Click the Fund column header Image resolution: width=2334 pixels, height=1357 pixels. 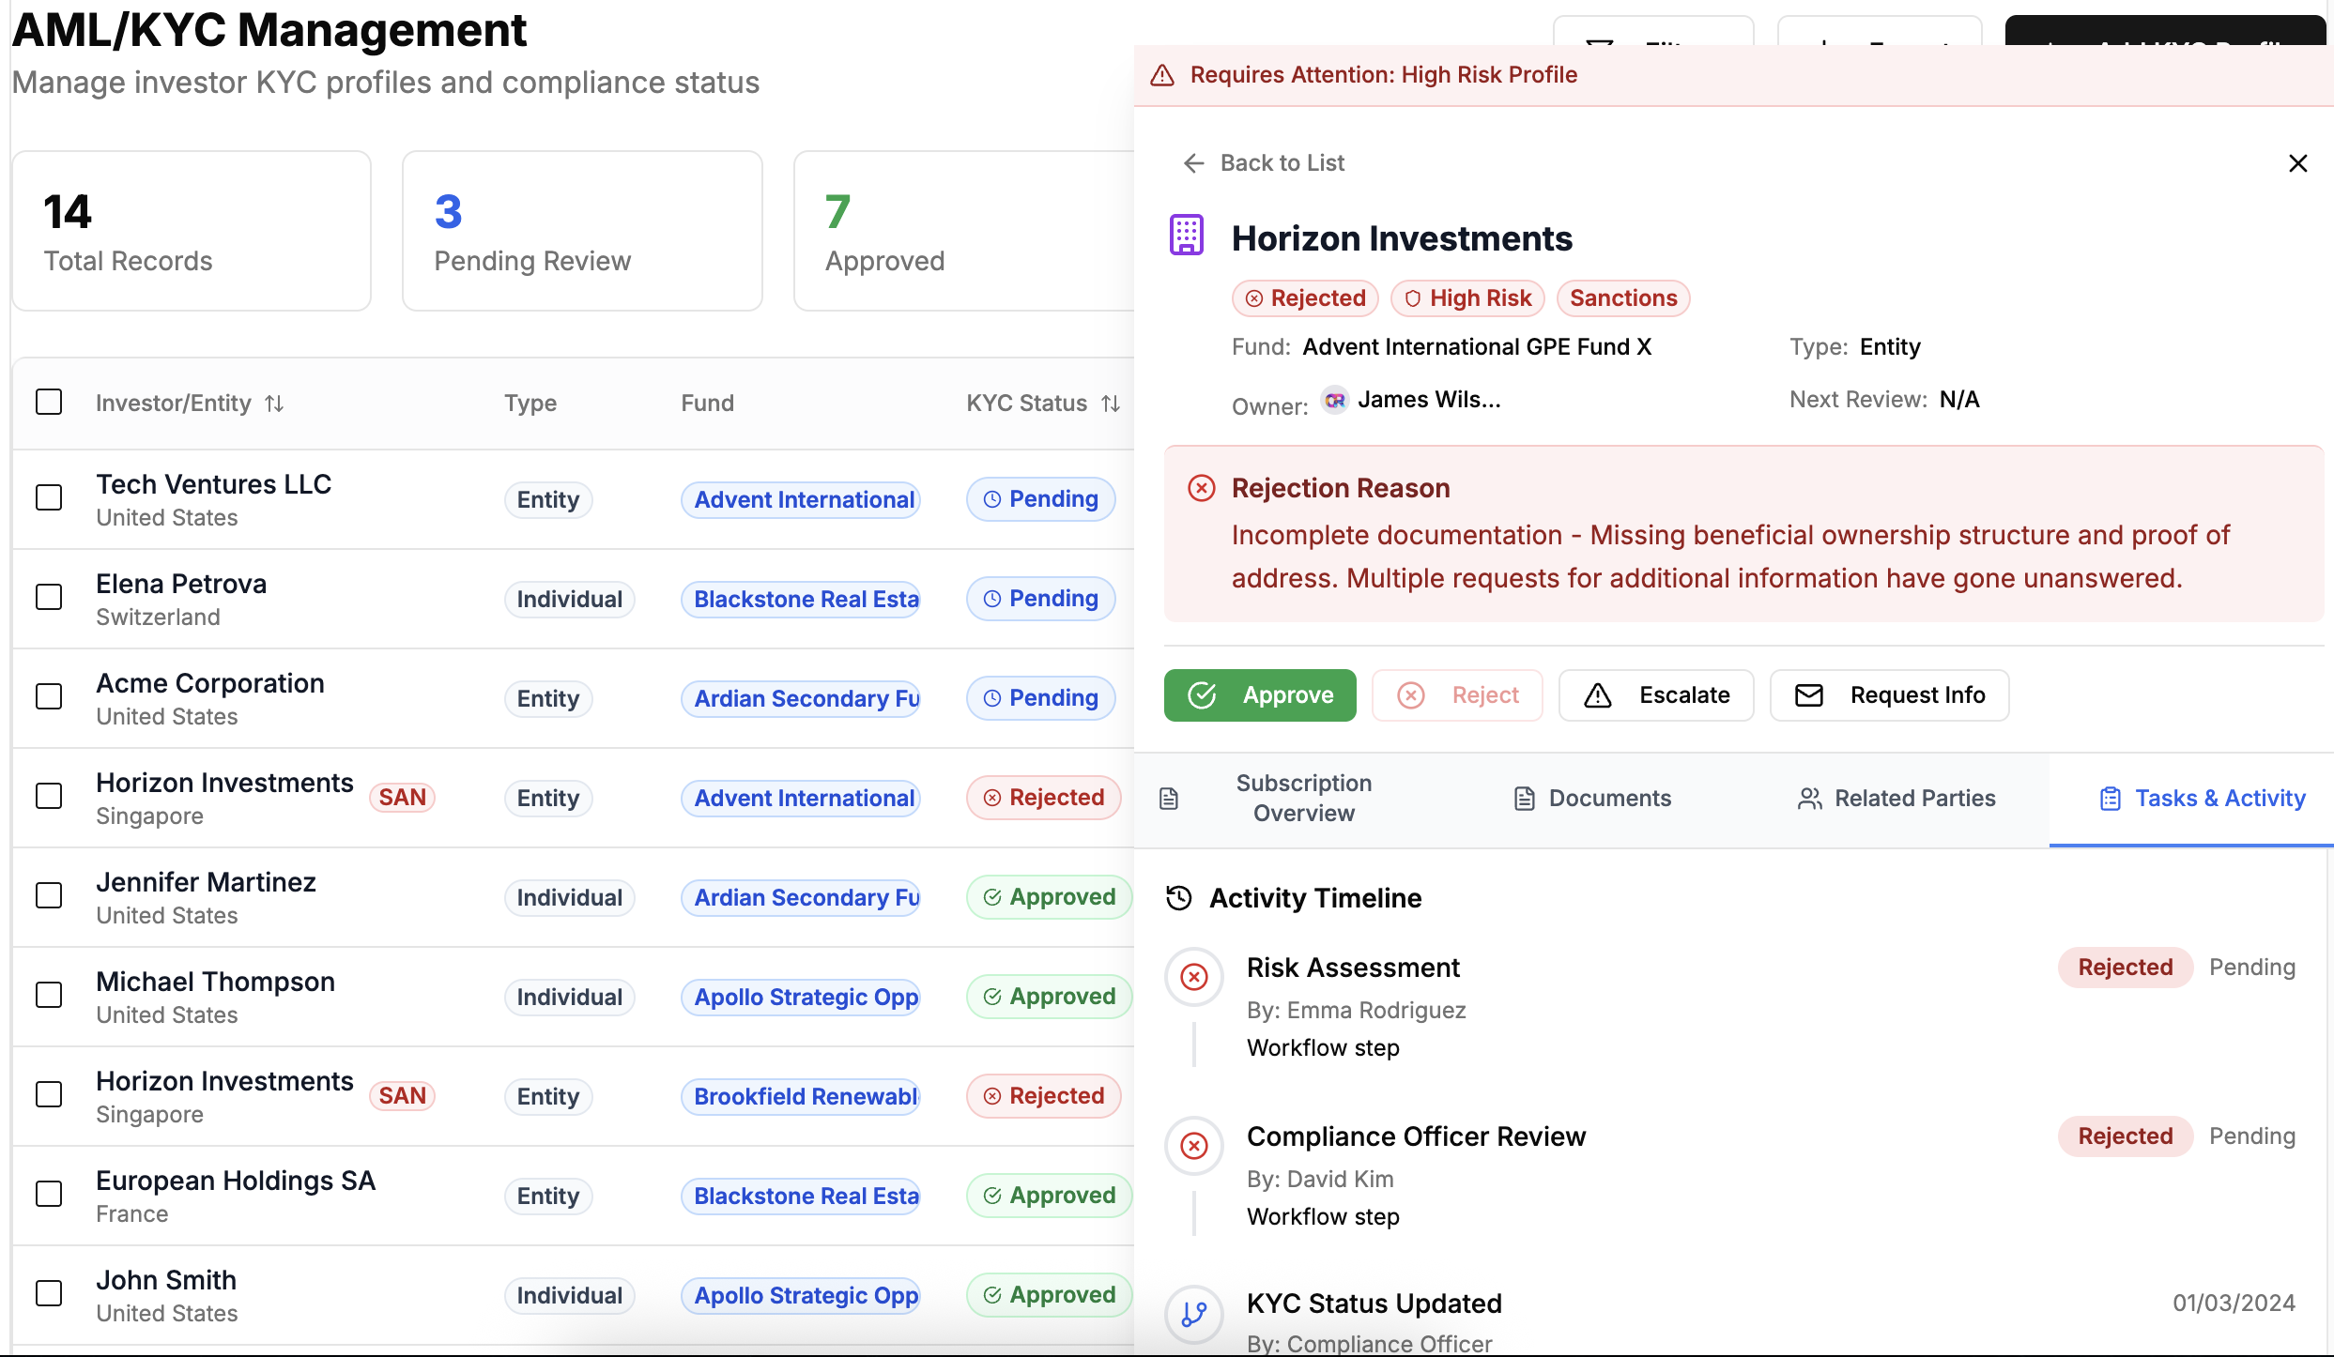[x=708, y=404]
